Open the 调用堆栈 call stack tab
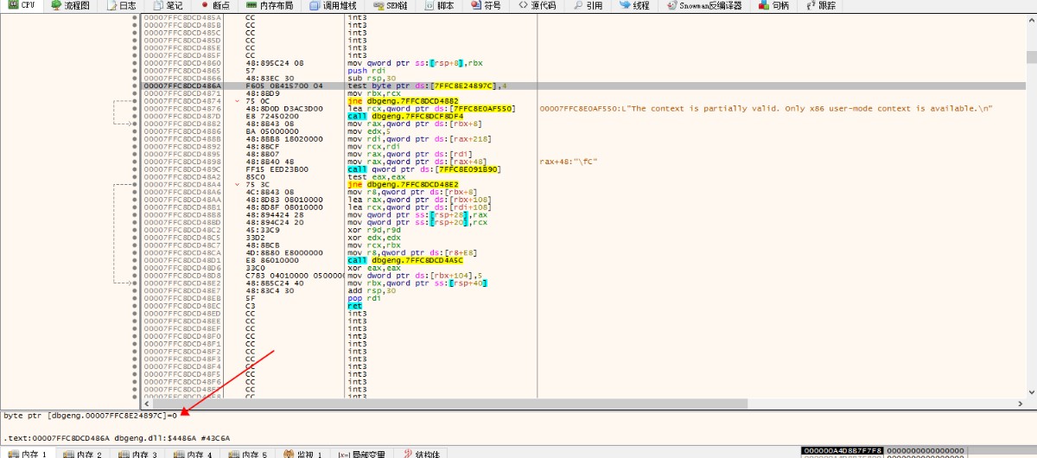This screenshot has width=1037, height=458. [x=334, y=5]
